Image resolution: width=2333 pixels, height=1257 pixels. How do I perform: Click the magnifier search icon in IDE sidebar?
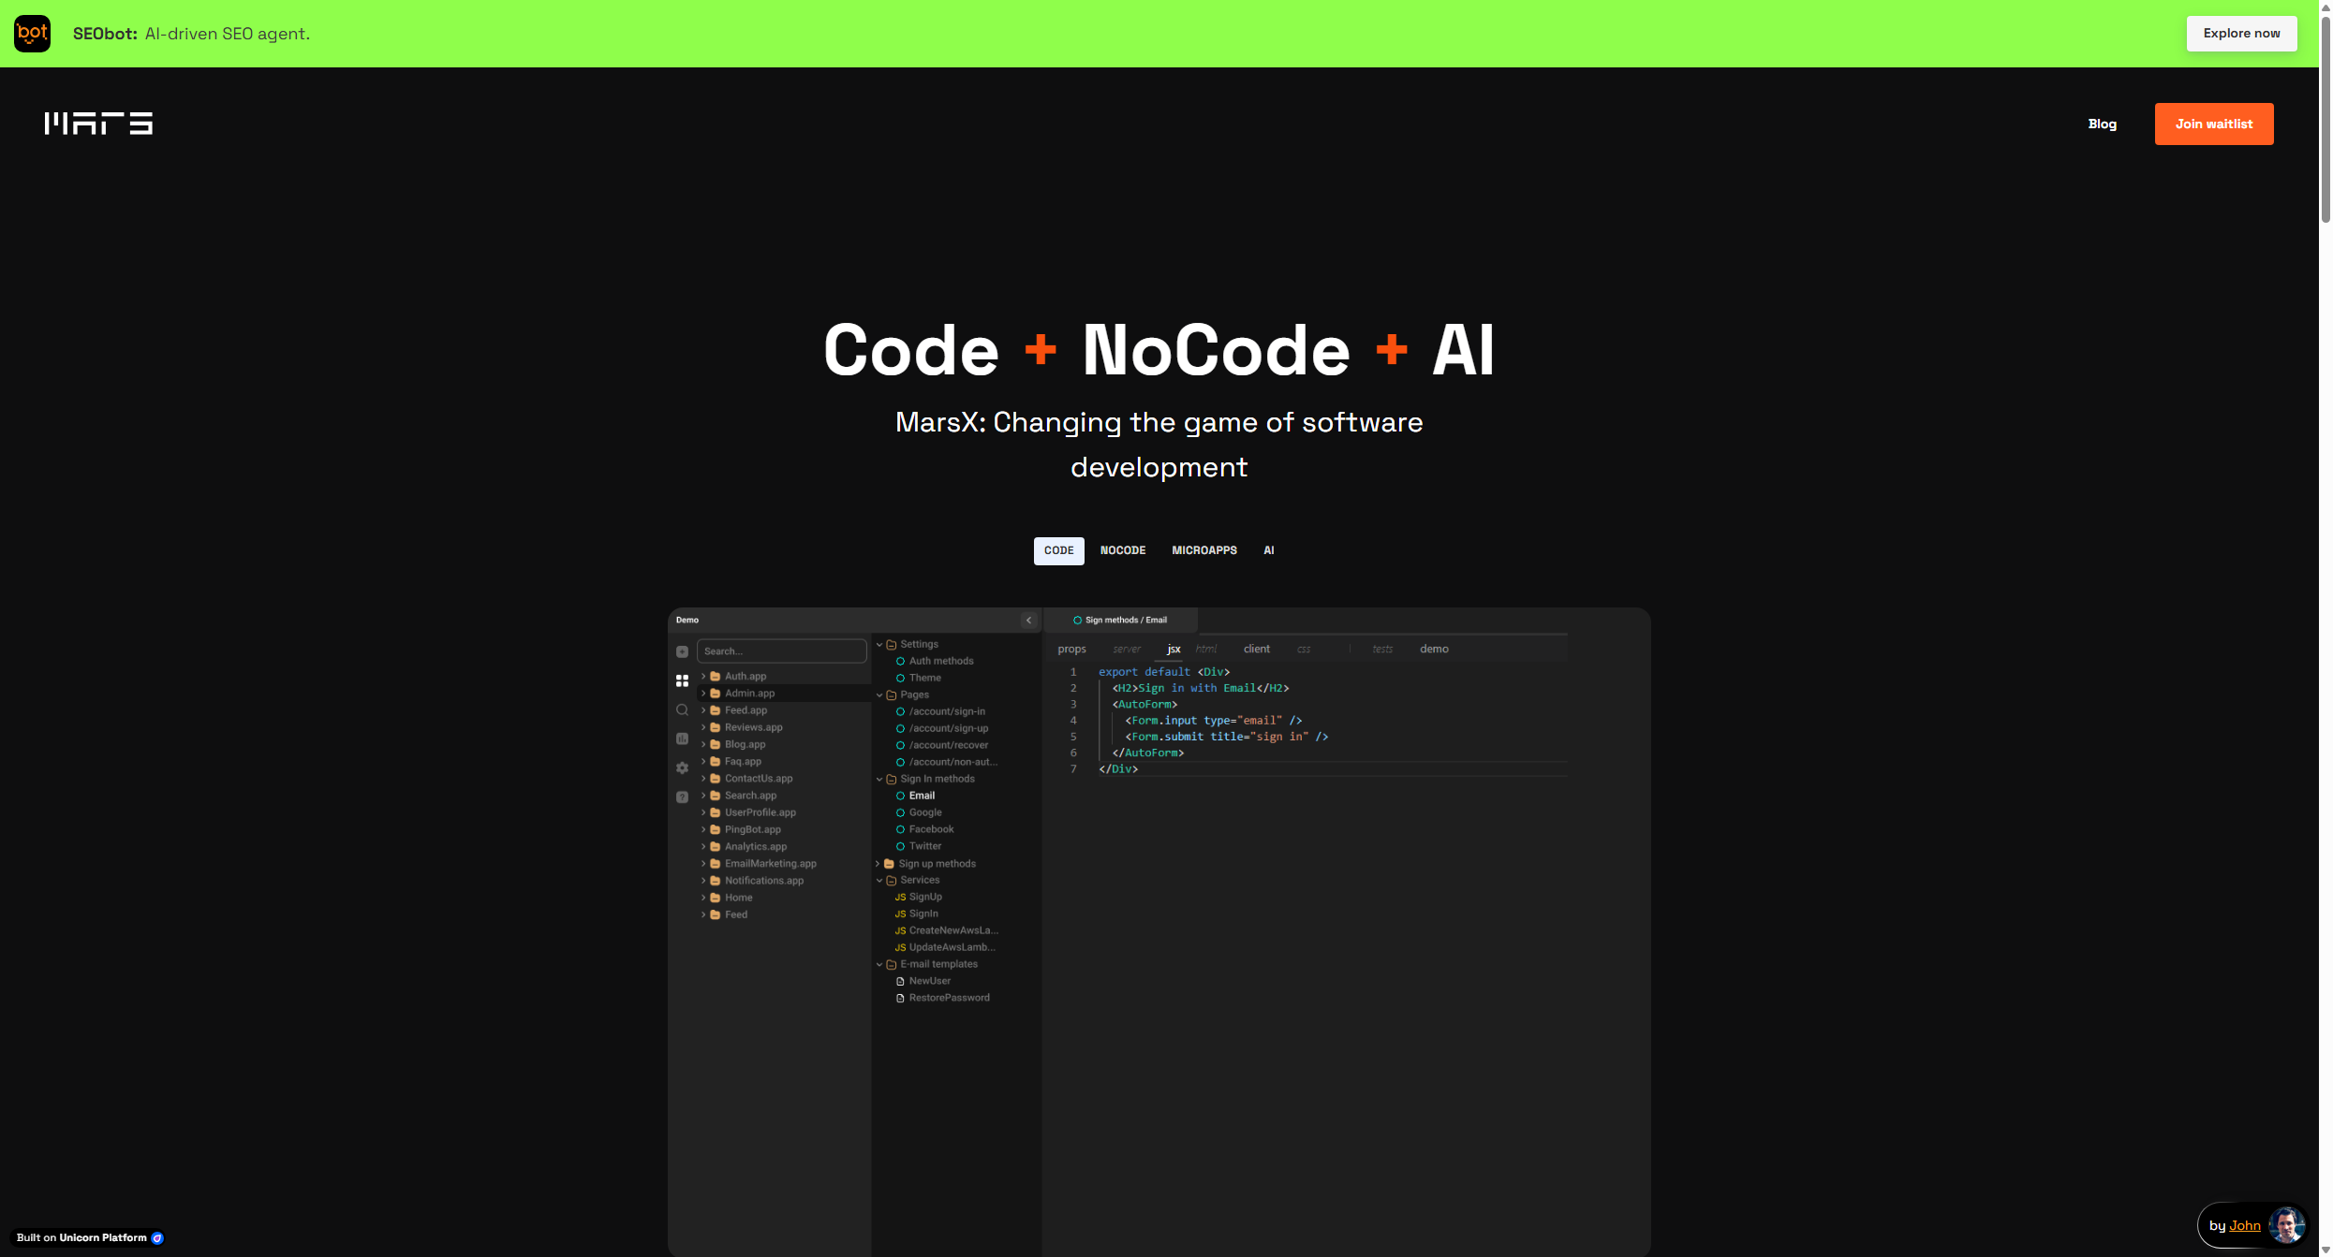pos(682,709)
